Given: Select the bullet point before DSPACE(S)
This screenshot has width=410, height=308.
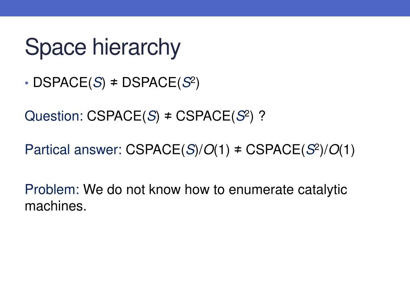Looking at the screenshot, I should click(x=27, y=83).
